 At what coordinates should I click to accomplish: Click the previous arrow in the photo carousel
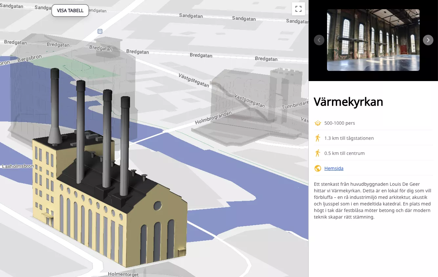(x=319, y=40)
